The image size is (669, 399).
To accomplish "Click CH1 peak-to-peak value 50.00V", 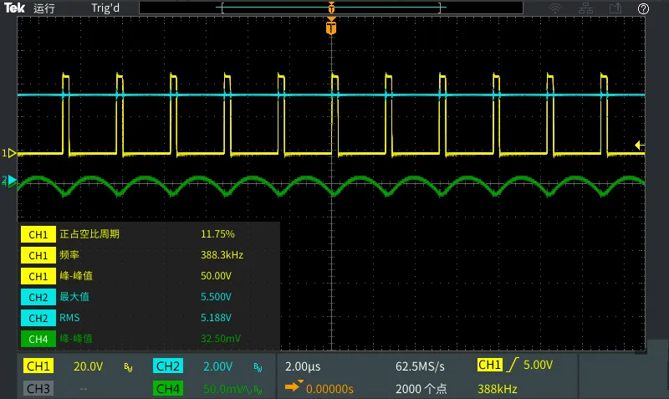I will (x=216, y=276).
